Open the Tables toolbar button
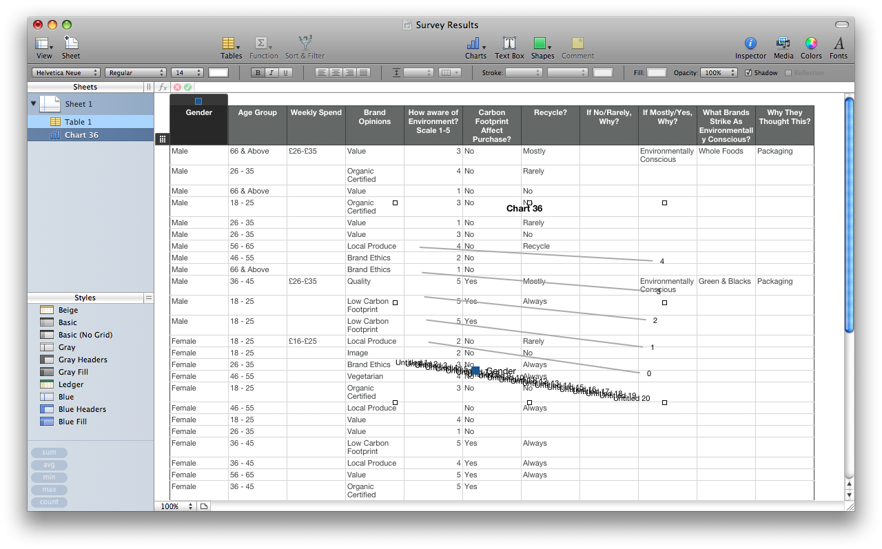Viewport: 882px width, 549px height. click(231, 48)
